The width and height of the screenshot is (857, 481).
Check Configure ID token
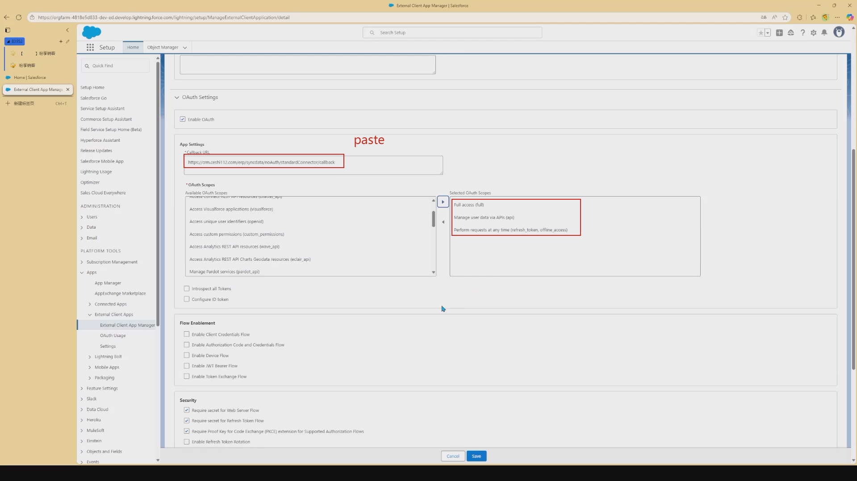(x=187, y=299)
